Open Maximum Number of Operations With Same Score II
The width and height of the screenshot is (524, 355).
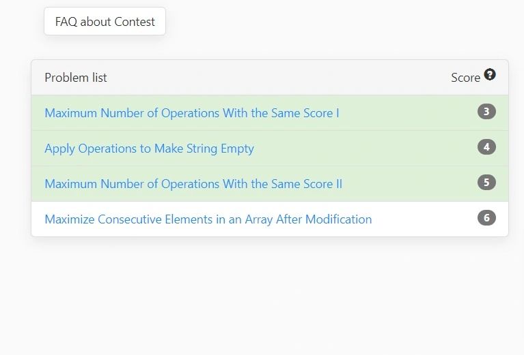[193, 184]
